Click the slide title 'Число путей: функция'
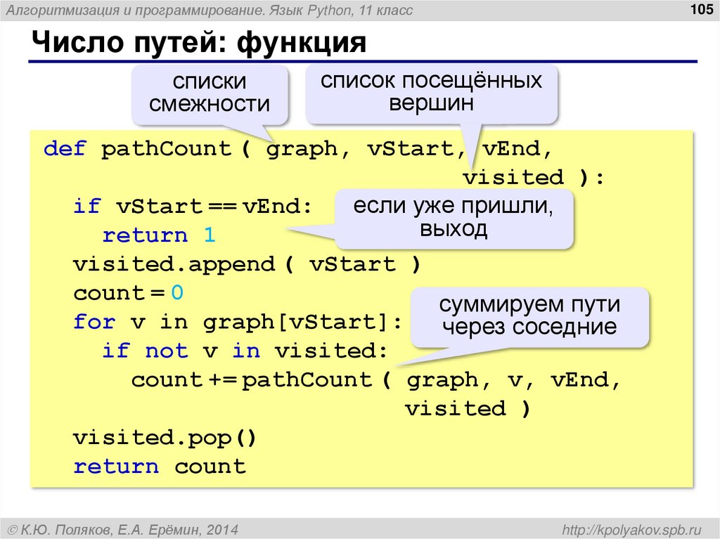 coord(199,43)
